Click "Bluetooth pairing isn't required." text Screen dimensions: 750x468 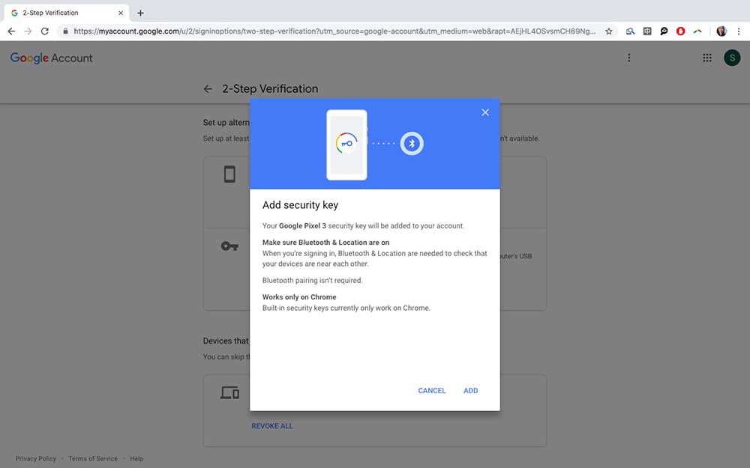312,280
